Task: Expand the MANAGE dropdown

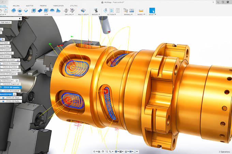Action: (x=128, y=14)
